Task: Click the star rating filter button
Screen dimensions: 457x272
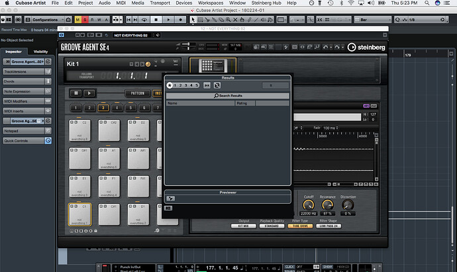Action: click(170, 85)
